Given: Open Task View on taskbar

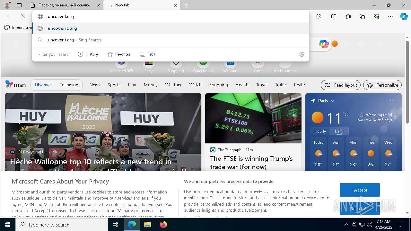Looking at the screenshot, I should click(x=116, y=225).
